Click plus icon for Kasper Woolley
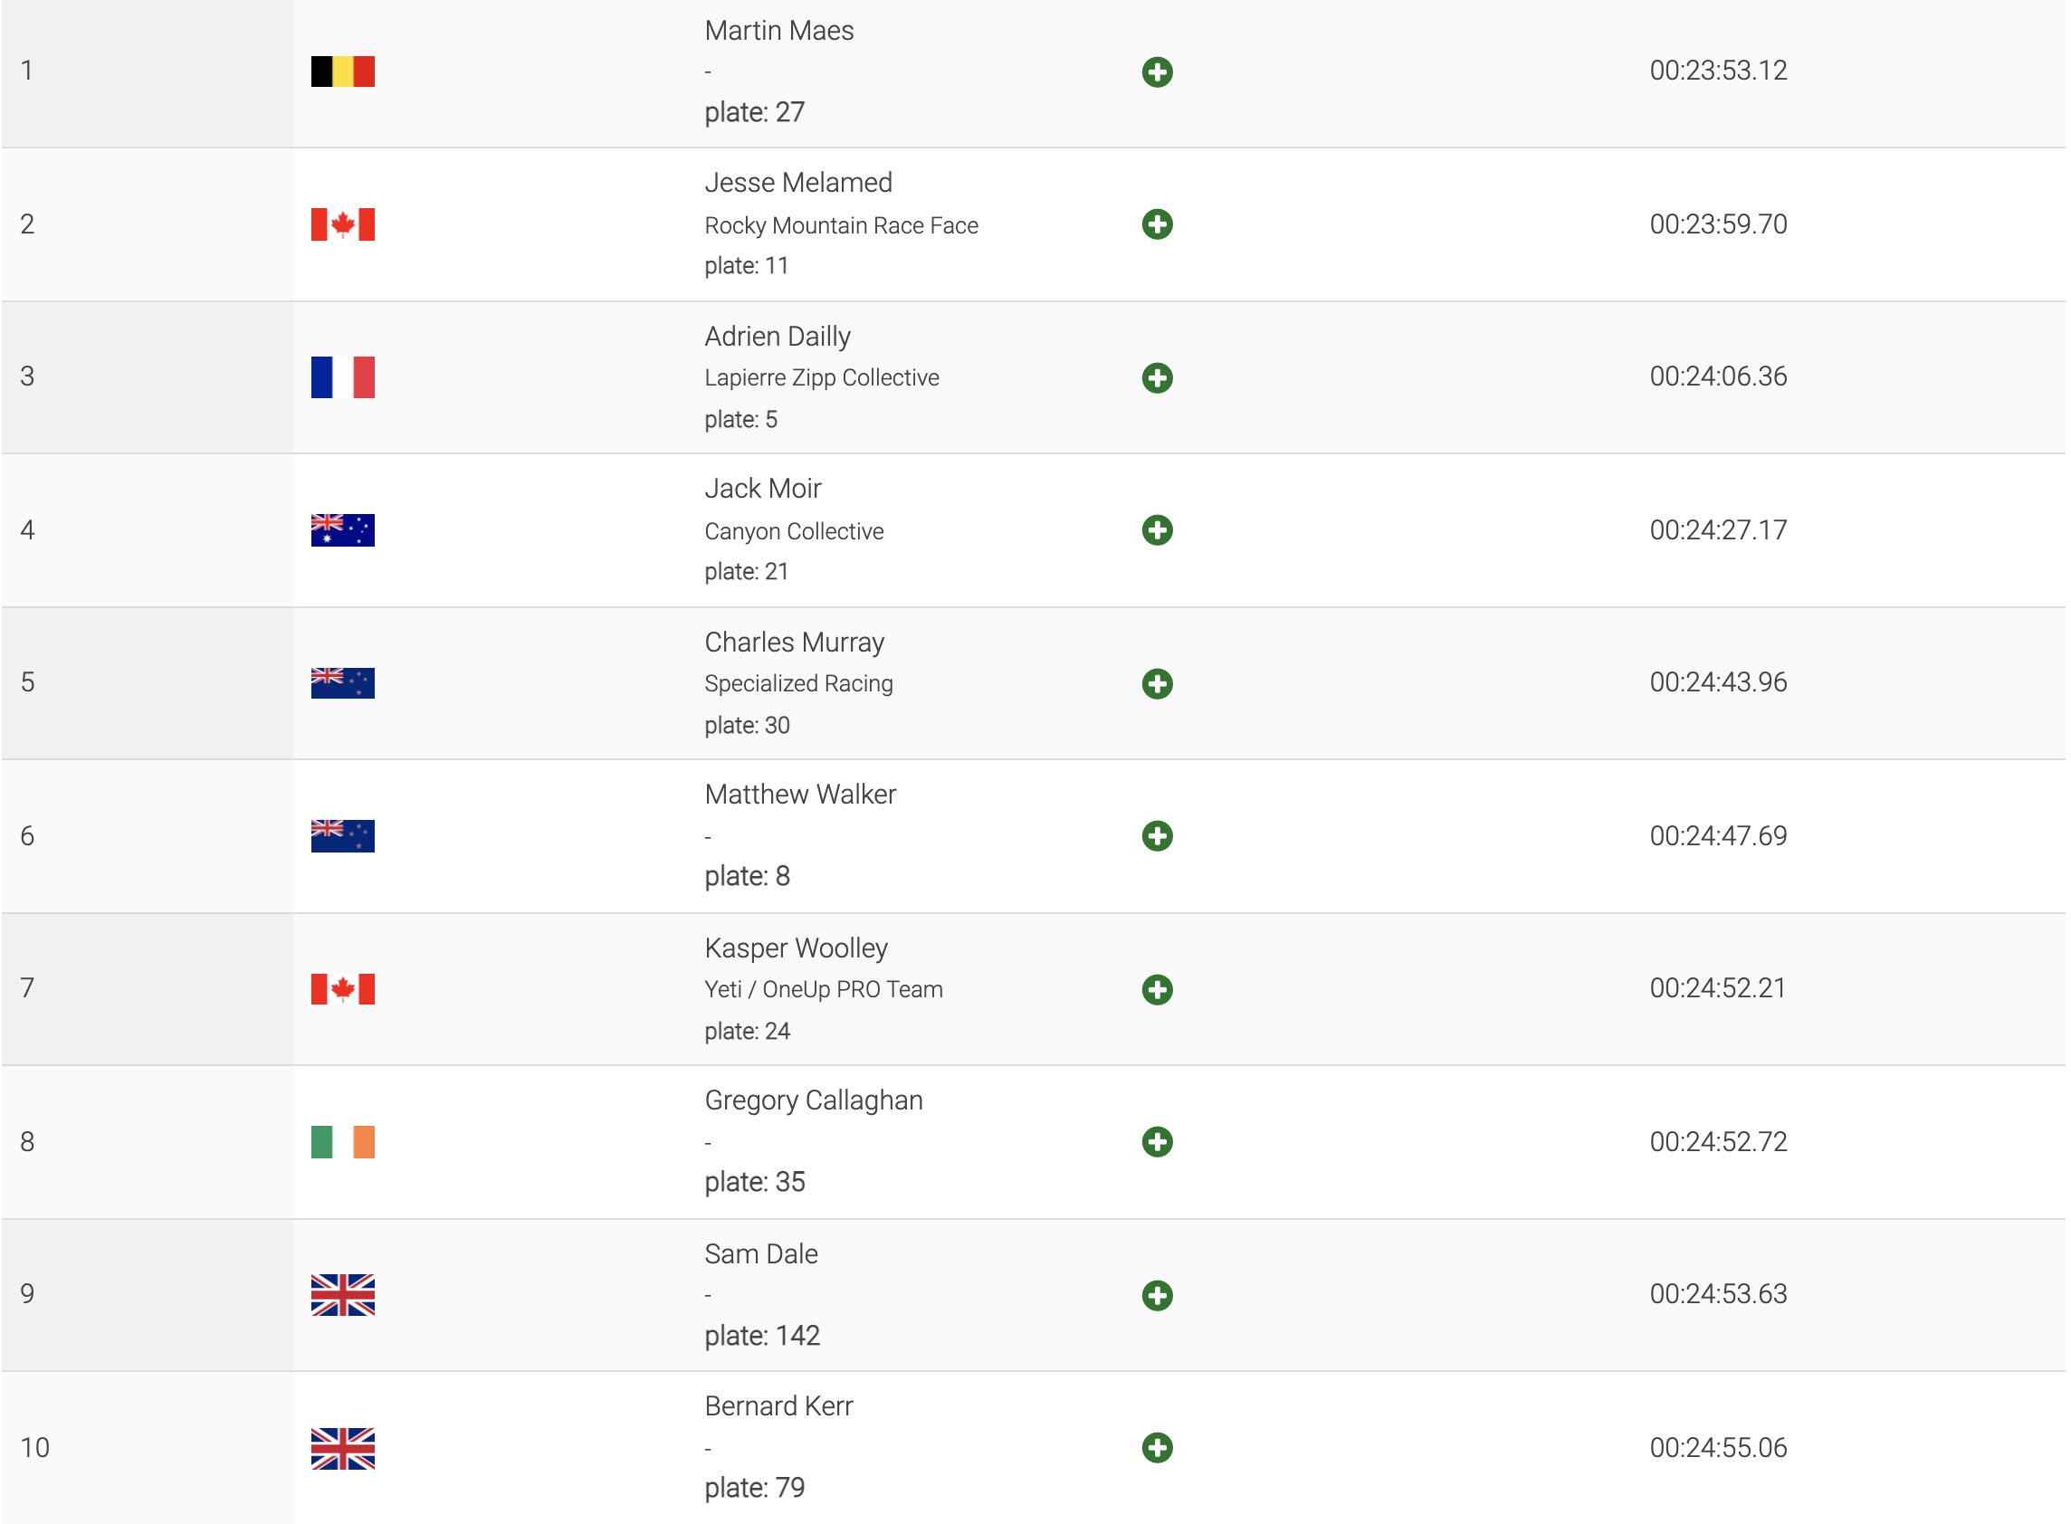 1157,989
